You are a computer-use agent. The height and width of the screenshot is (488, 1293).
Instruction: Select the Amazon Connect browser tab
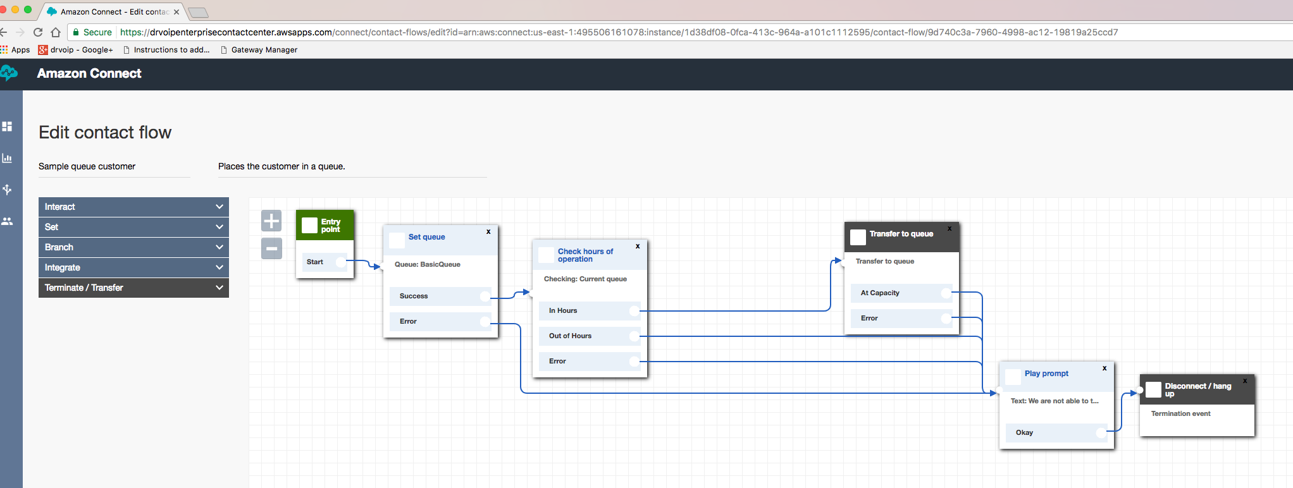point(113,11)
